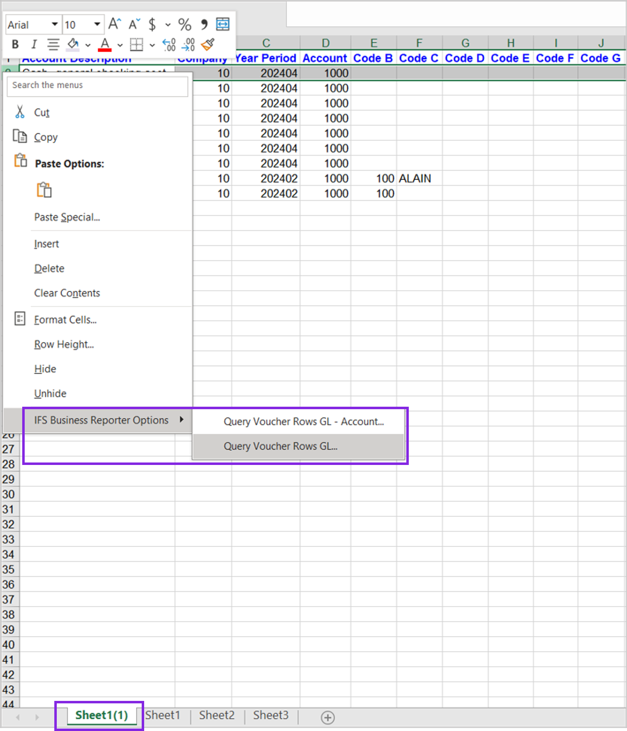The width and height of the screenshot is (627, 731).
Task: Open the font size dropdown
Action: point(97,24)
